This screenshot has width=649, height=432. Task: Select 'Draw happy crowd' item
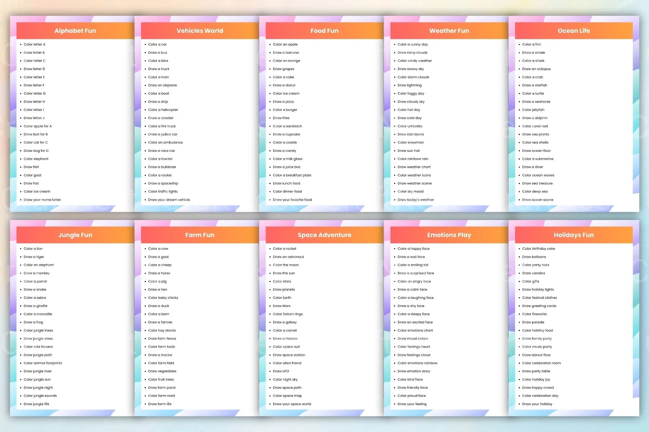click(x=538, y=388)
